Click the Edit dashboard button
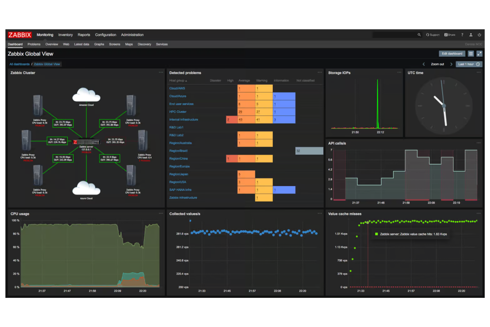Image resolution: width=490 pixels, height=327 pixels. pos(452,54)
